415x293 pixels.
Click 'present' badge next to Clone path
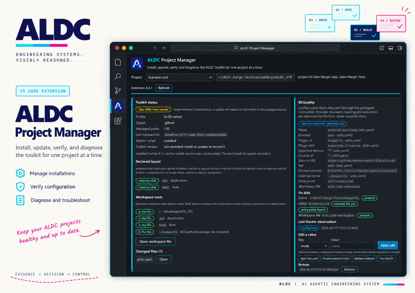click(369, 198)
